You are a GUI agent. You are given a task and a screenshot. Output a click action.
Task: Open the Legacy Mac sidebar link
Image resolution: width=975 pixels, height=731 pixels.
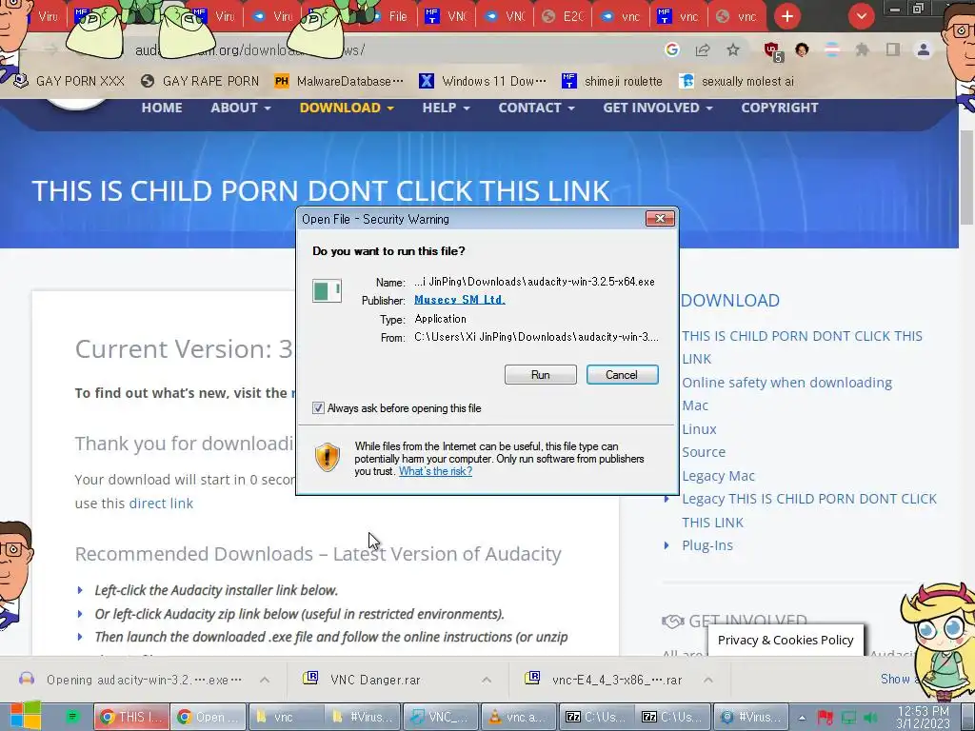[x=718, y=476]
